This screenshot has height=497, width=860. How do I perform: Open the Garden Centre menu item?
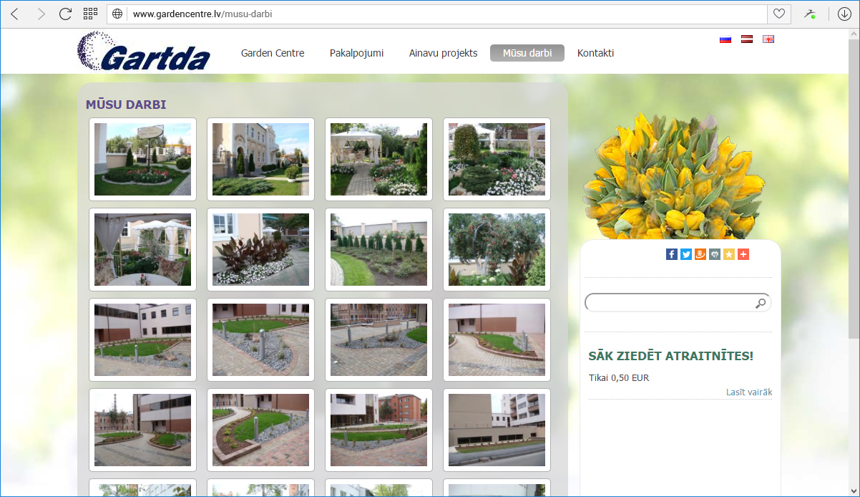(x=273, y=53)
